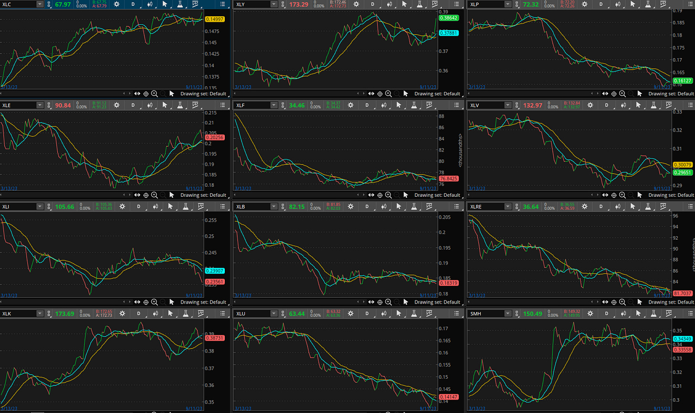Click the XLC last price 67.97

(x=63, y=4)
